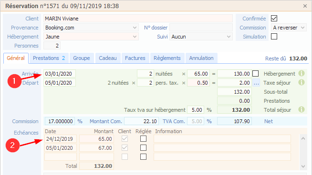
Task: Click the info icon next to Hébergement
Action: pos(302,73)
